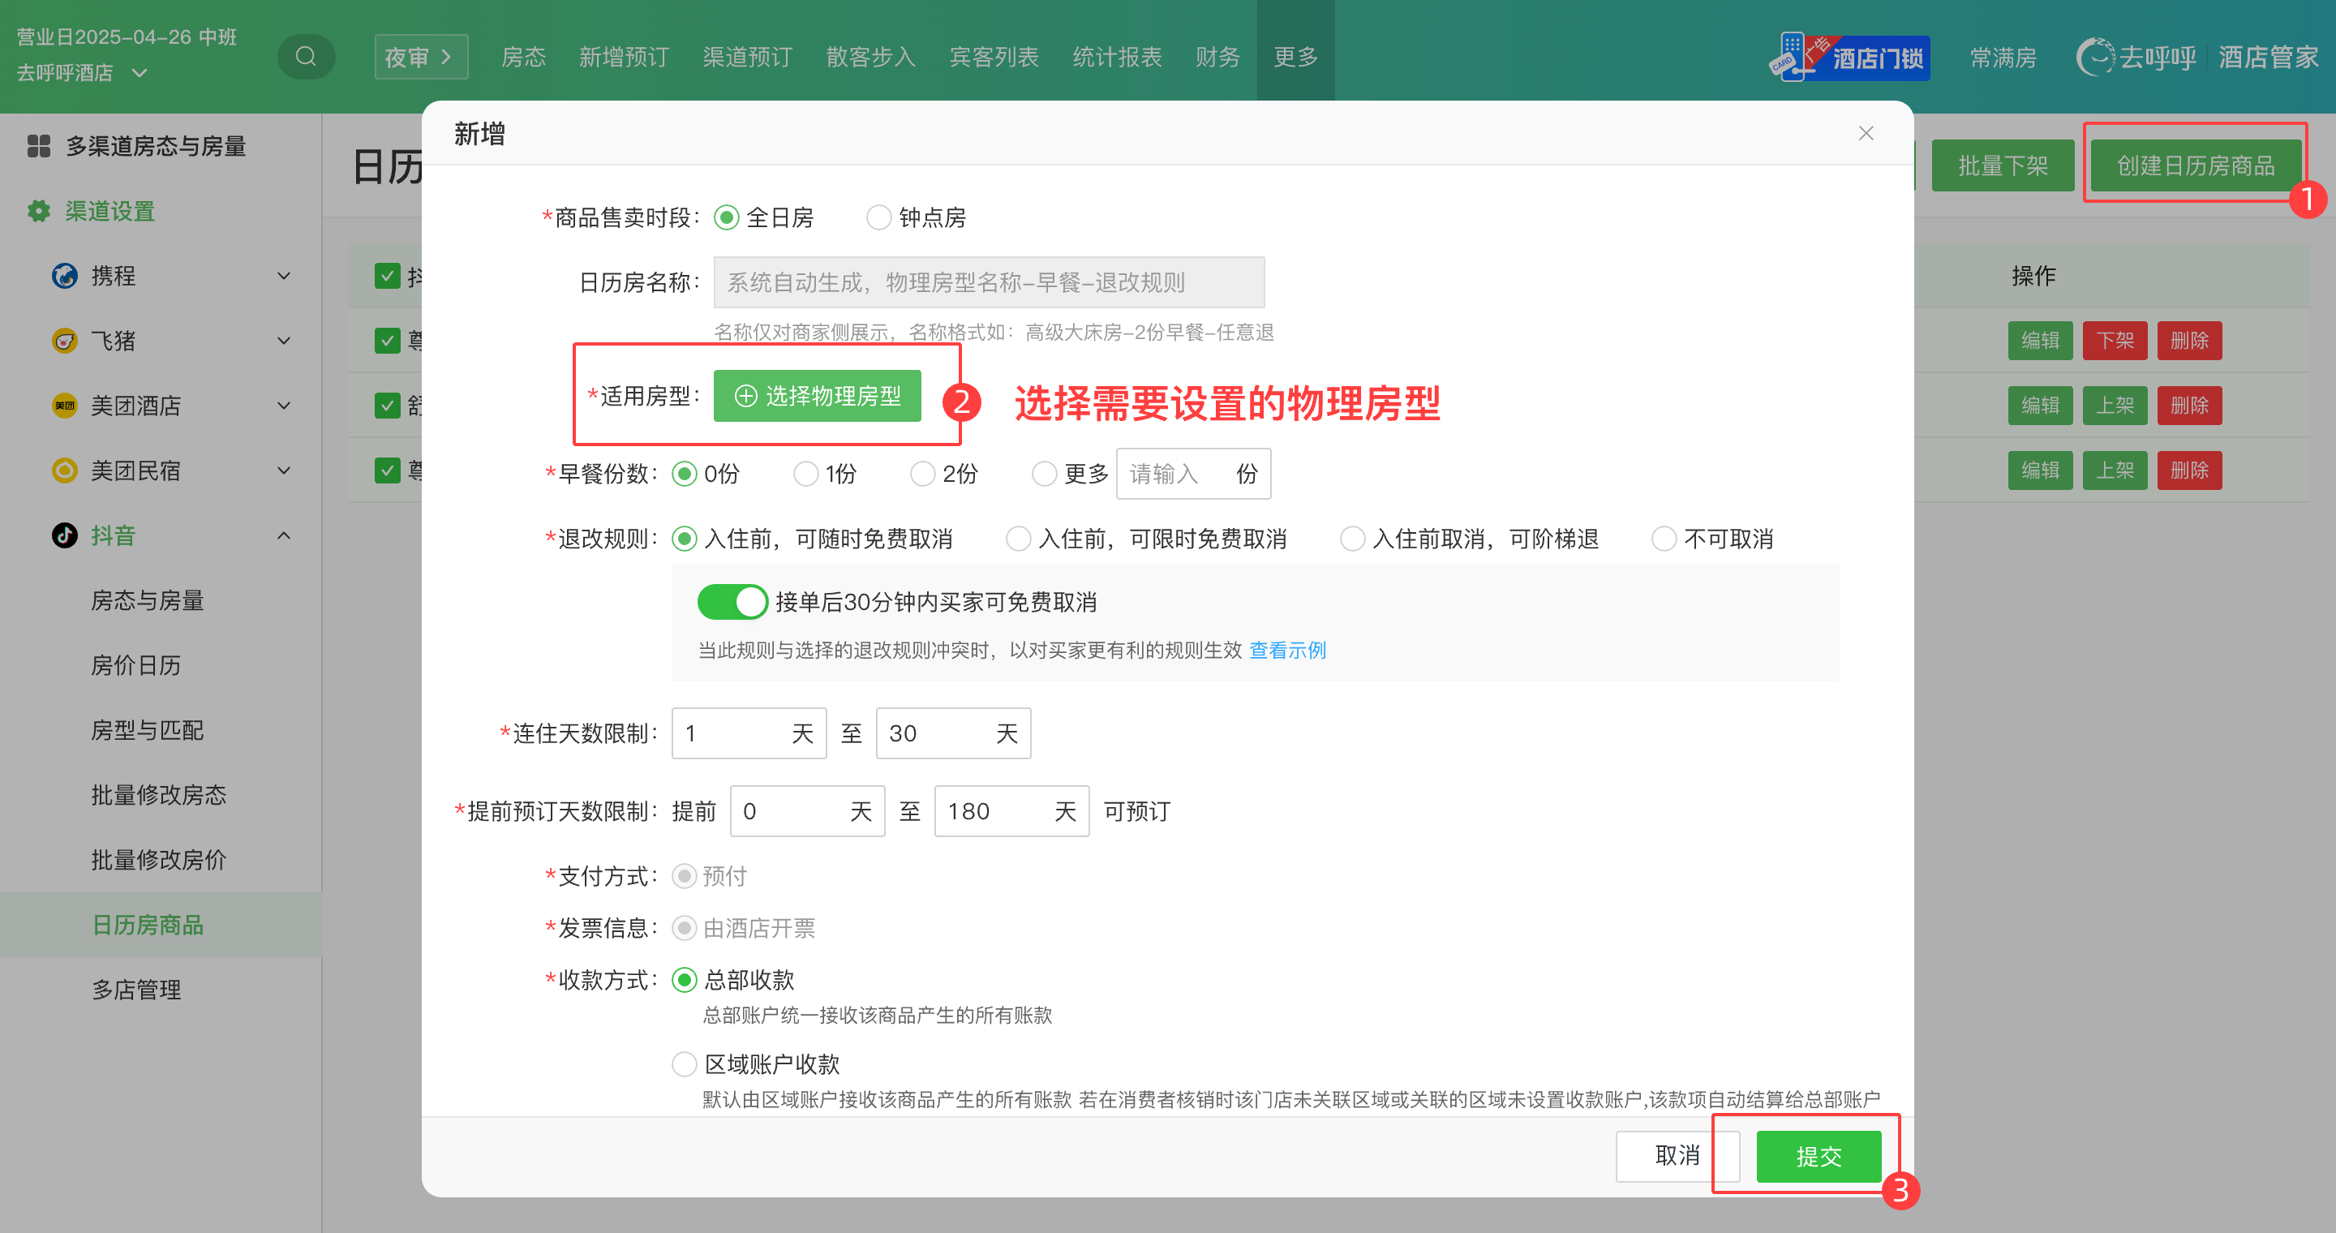Click the channel settings gear icon
The height and width of the screenshot is (1233, 2336).
(38, 211)
